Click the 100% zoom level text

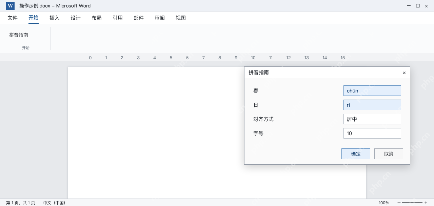click(x=384, y=203)
